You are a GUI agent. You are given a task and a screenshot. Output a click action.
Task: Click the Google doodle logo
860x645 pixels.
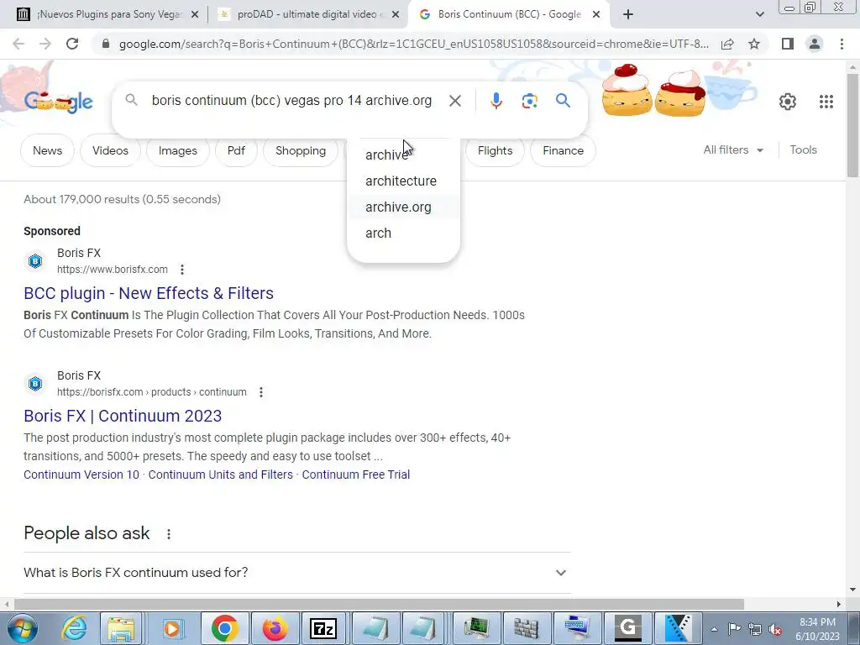tap(59, 102)
